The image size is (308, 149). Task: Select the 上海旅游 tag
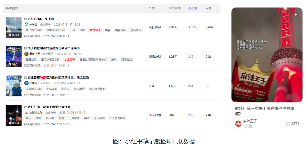pos(74,118)
